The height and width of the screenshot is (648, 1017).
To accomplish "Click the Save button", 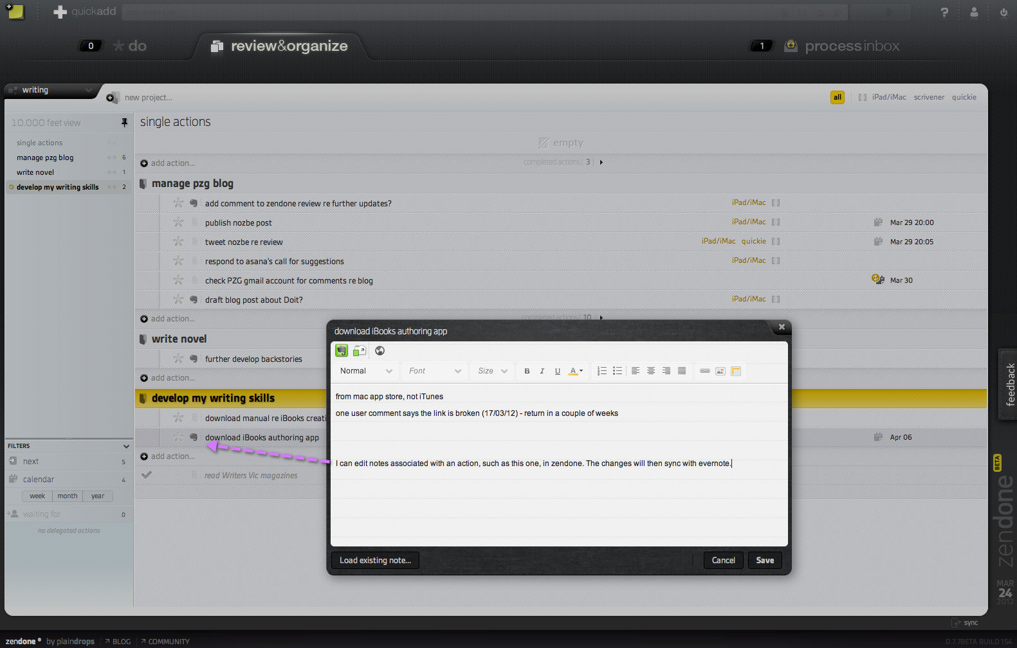I will click(764, 561).
